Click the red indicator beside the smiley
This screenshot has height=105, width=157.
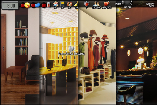[22, 5]
